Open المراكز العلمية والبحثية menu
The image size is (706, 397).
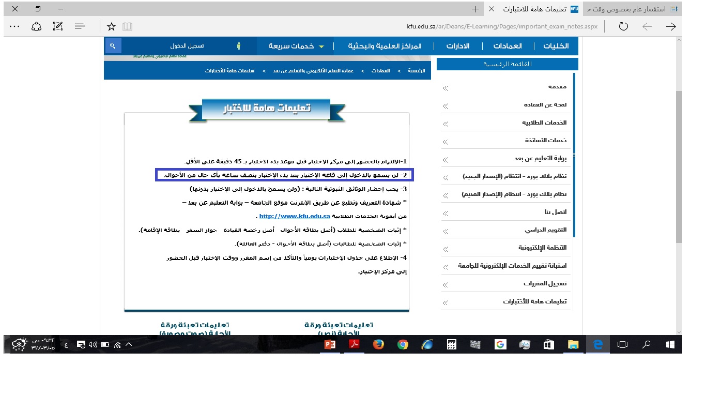(x=385, y=46)
